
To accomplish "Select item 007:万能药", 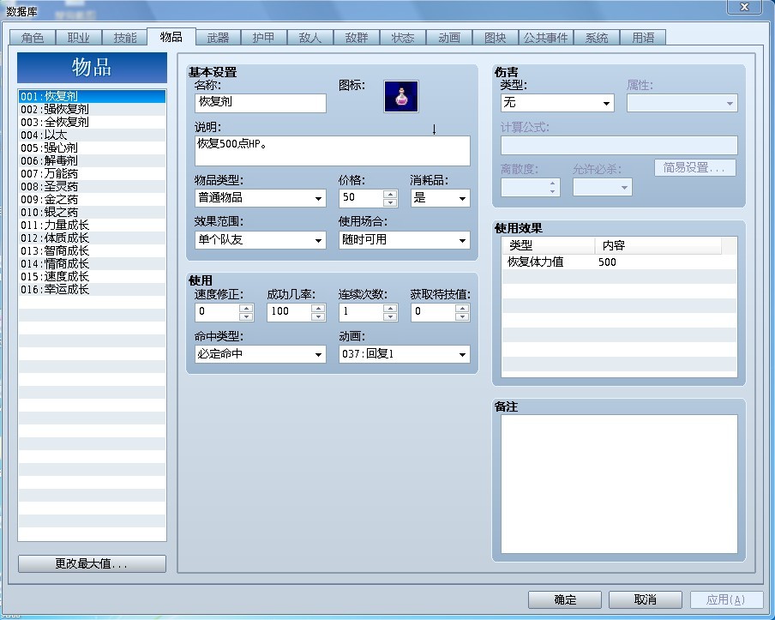I will (x=92, y=173).
